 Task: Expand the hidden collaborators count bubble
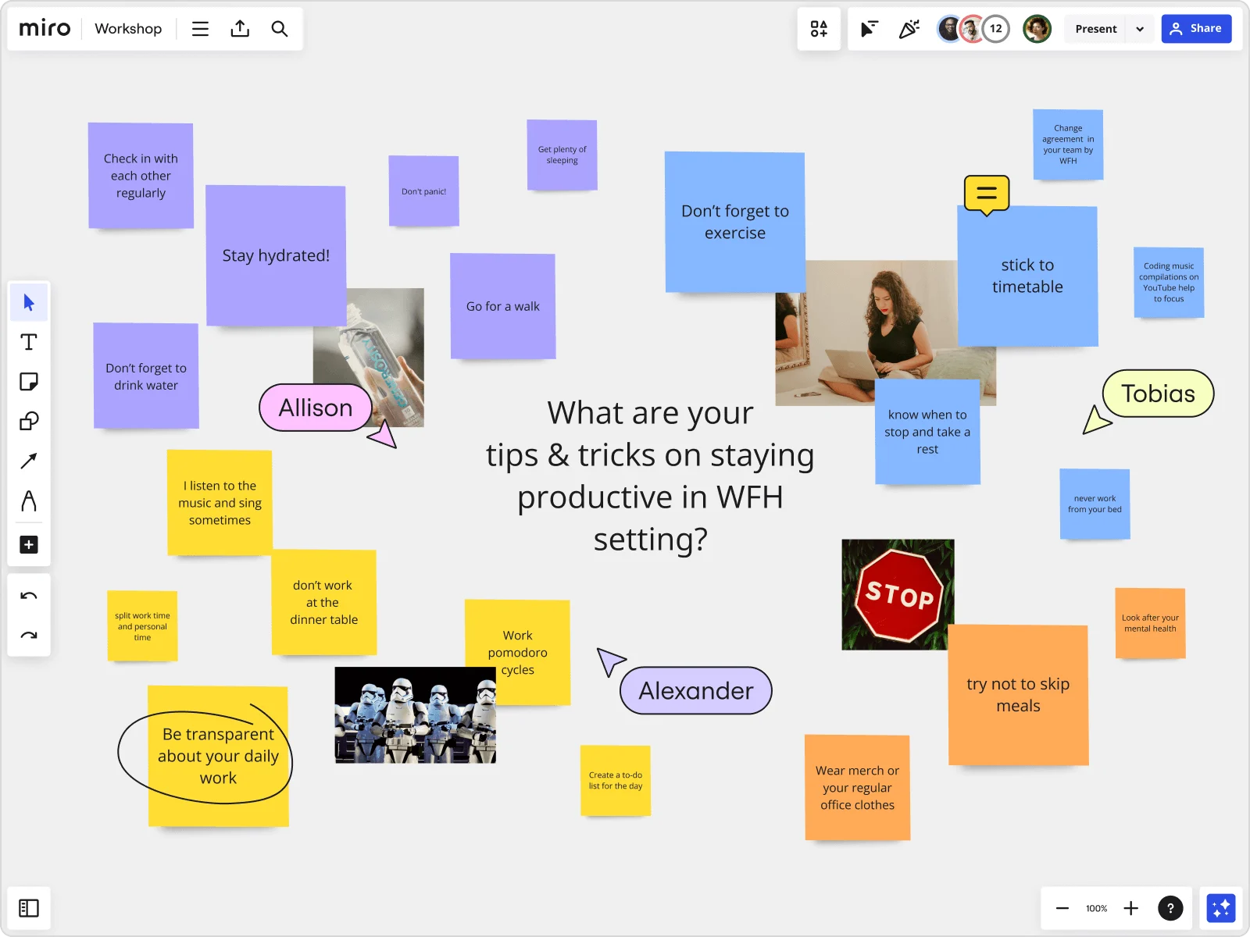(995, 28)
